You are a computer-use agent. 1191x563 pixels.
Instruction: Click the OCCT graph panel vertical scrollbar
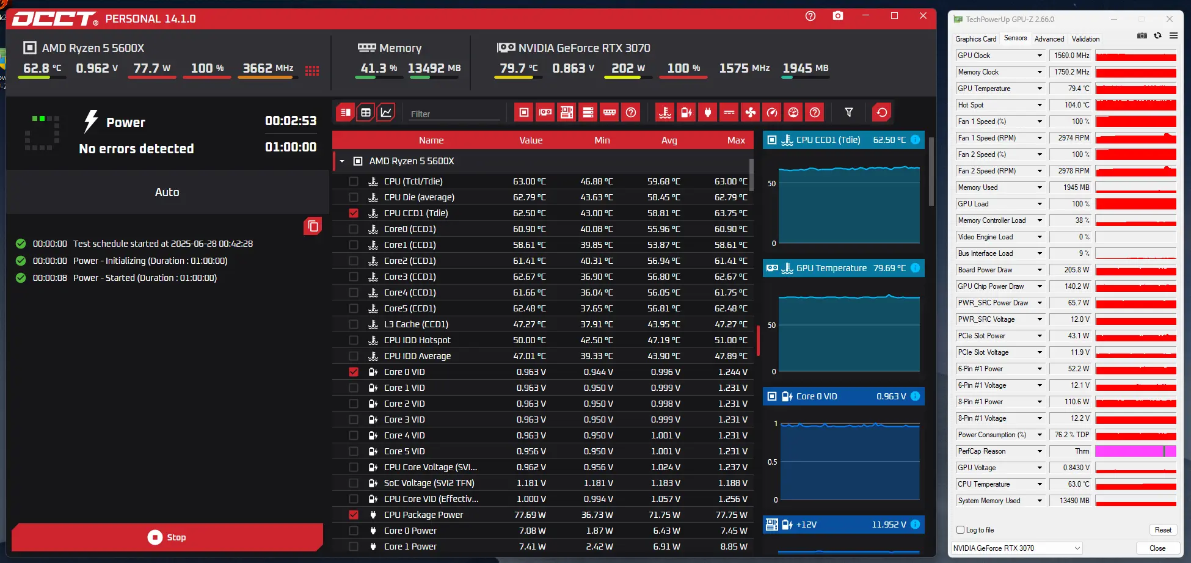[x=931, y=171]
